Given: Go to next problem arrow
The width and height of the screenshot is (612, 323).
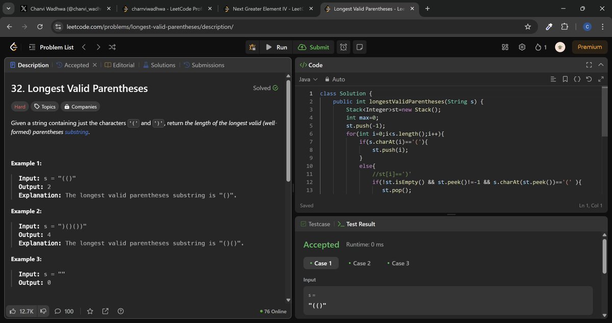Looking at the screenshot, I should tap(98, 47).
